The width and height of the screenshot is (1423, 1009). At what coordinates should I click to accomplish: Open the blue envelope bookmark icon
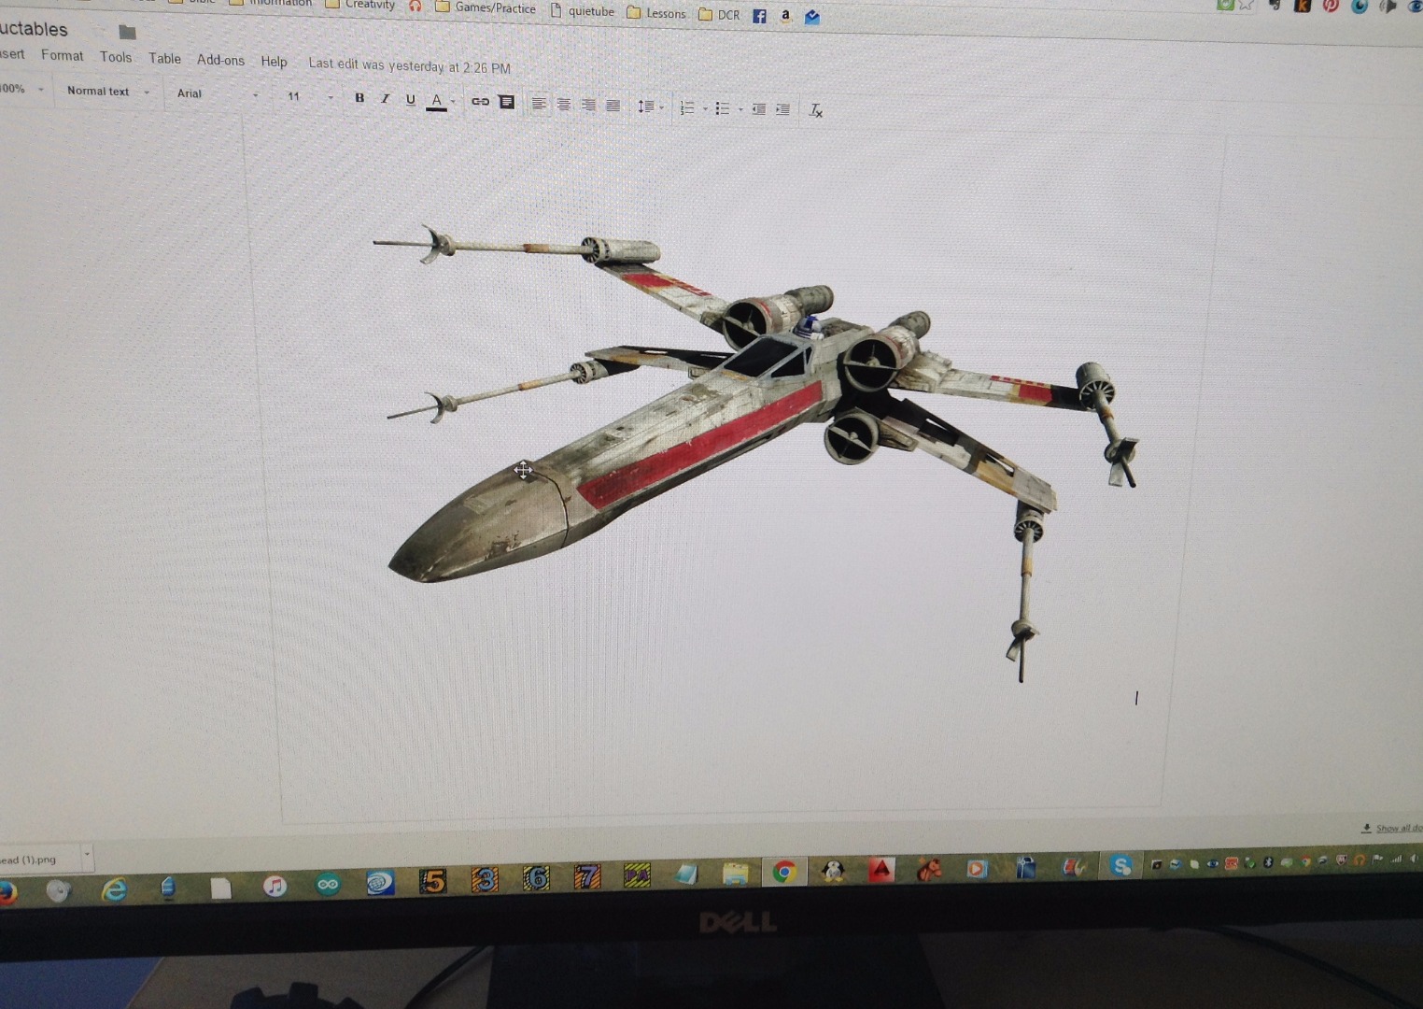pyautogui.click(x=812, y=17)
